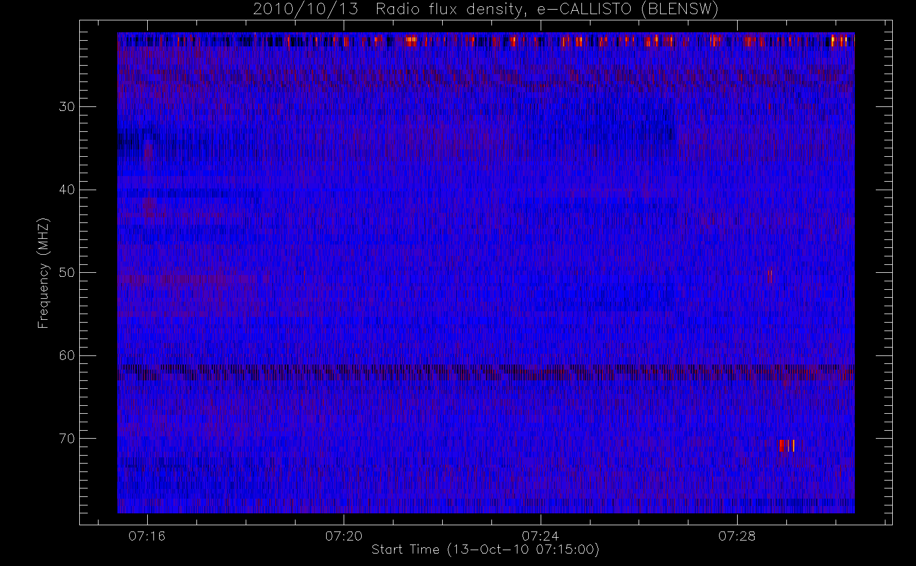Select the 50 frequency tick label

[67, 273]
